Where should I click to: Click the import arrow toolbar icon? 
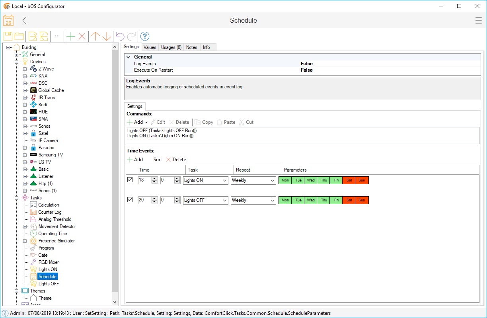point(43,36)
